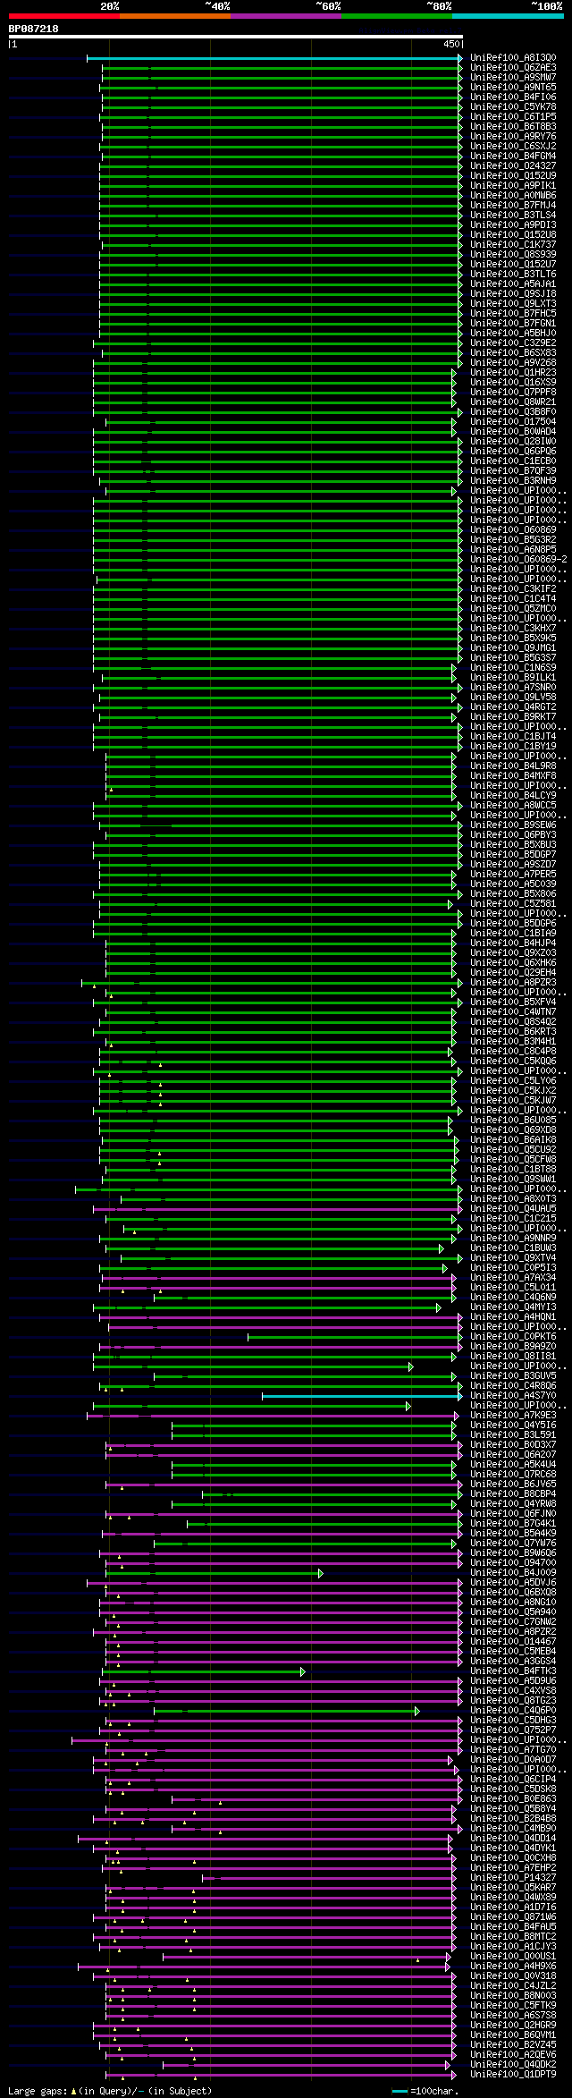The height and width of the screenshot is (2098, 572).
Task: Open hit UniRef100_Q6ZAE3
Action: (513, 68)
